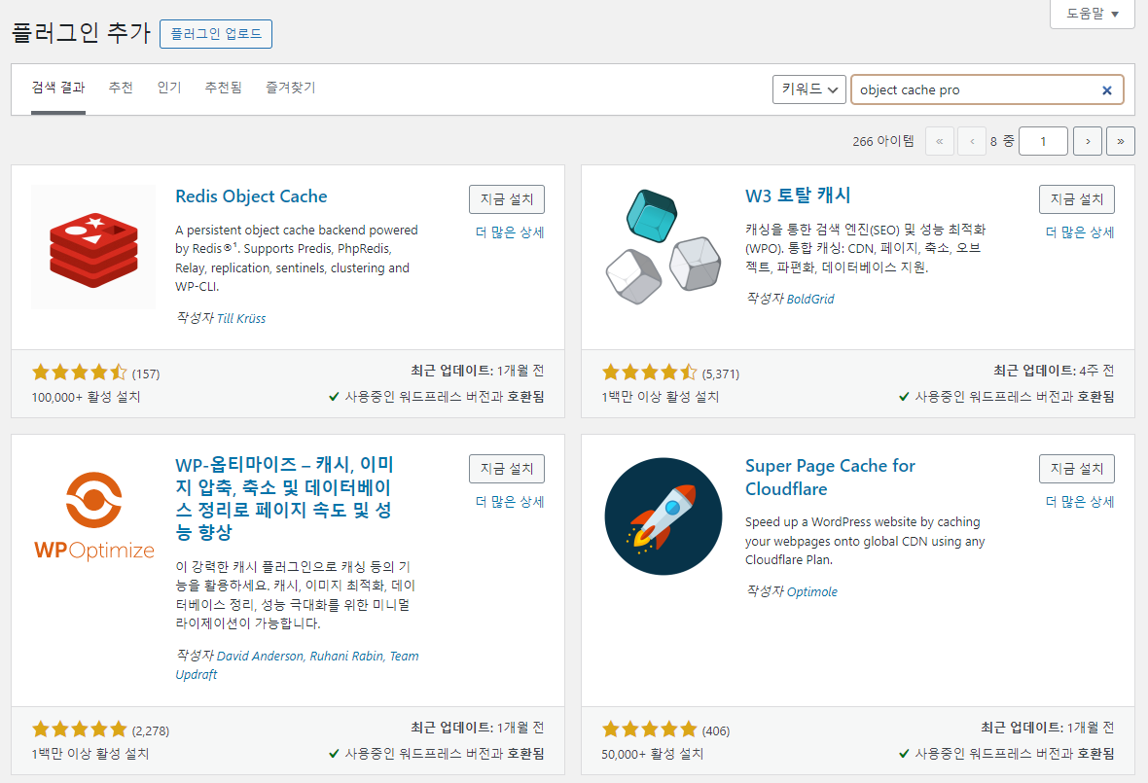Go to next results page arrow
Viewport: 1148px width, 783px height.
pos(1088,141)
